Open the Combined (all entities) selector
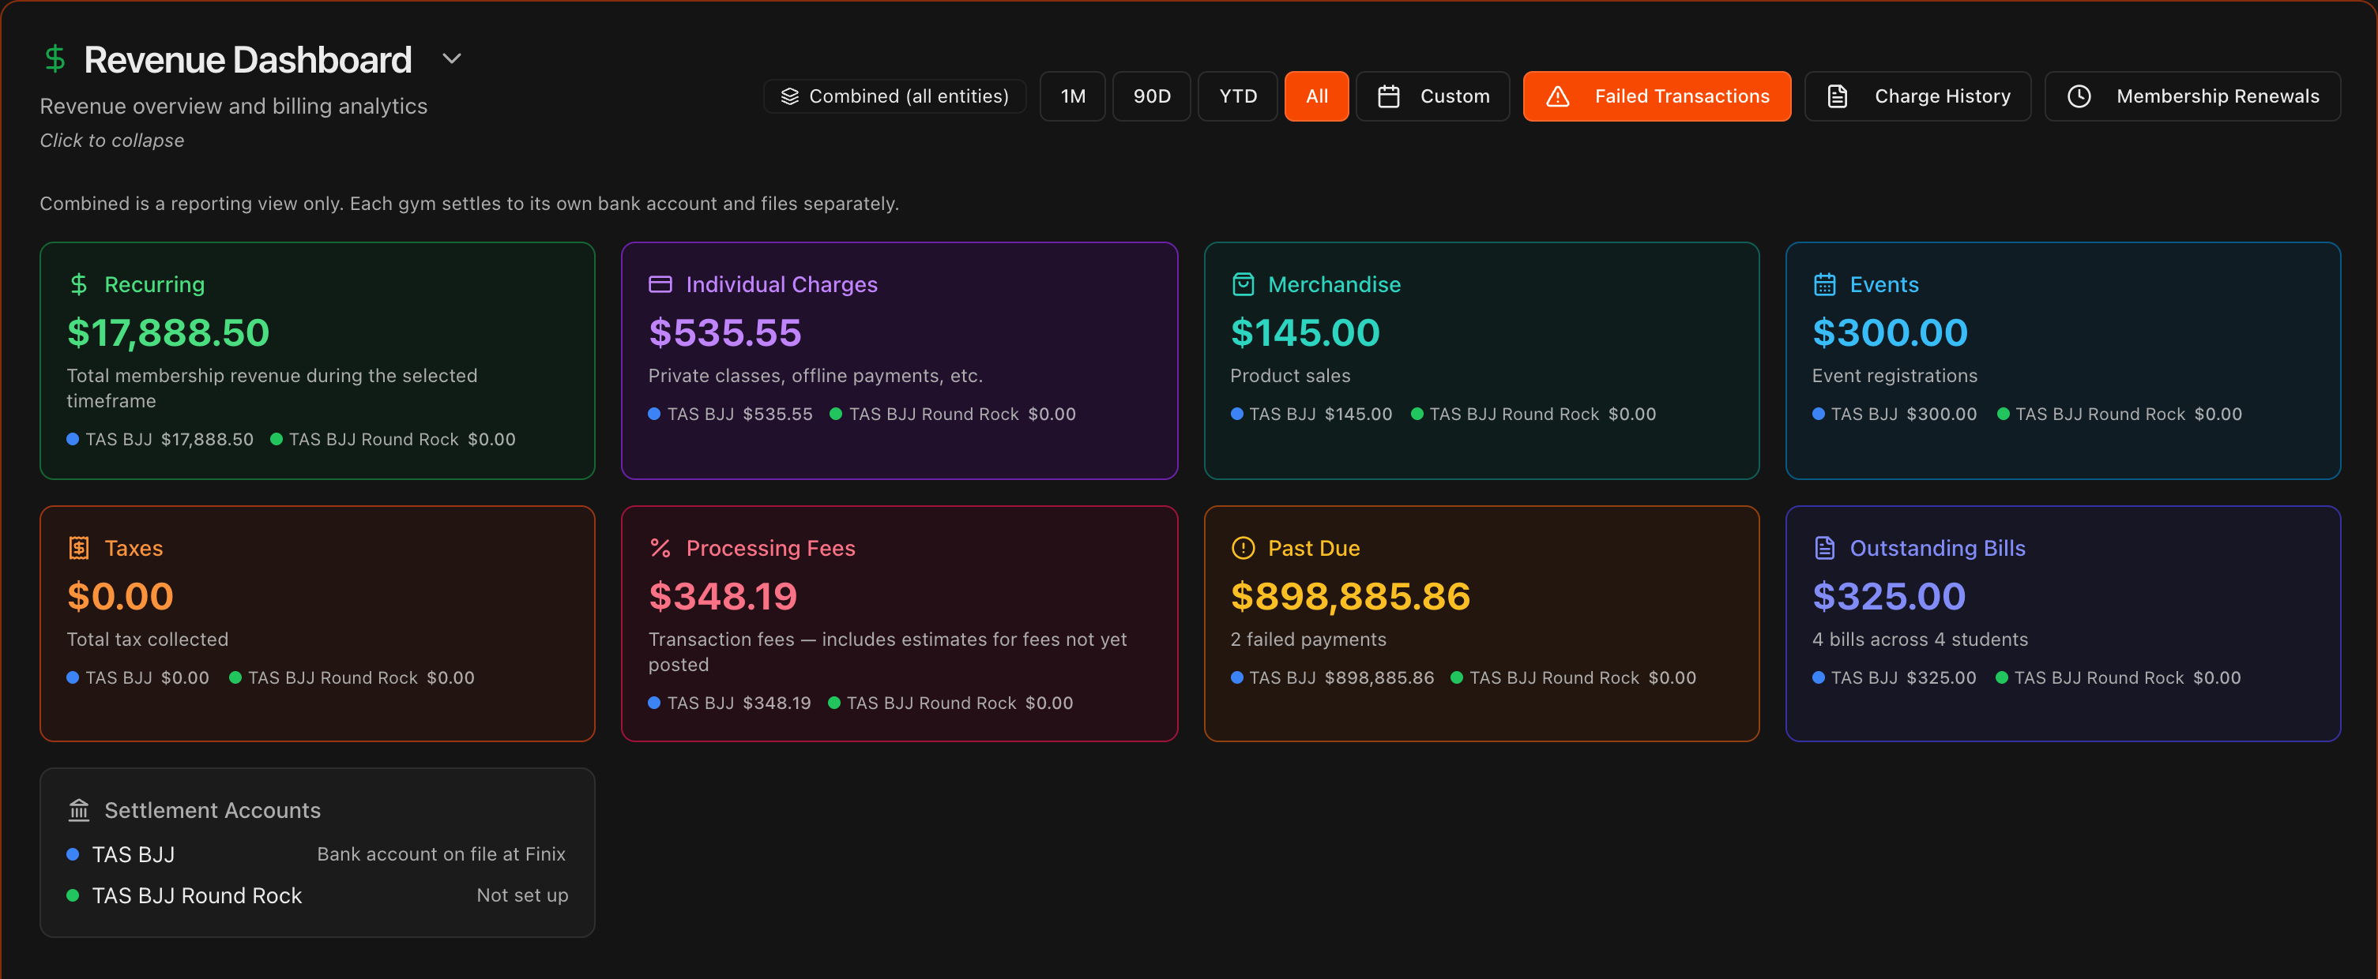 (x=894, y=96)
